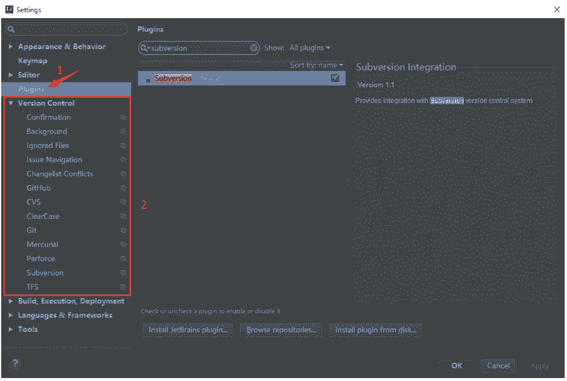Image resolution: width=567 pixels, height=381 pixels.
Task: Click the project-level icon beside GitHub
Action: [123, 188]
